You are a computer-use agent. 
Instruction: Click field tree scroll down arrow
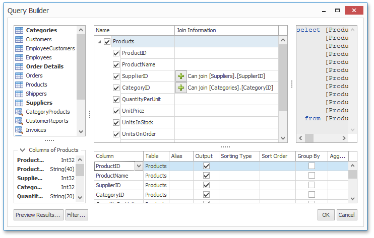[283, 138]
